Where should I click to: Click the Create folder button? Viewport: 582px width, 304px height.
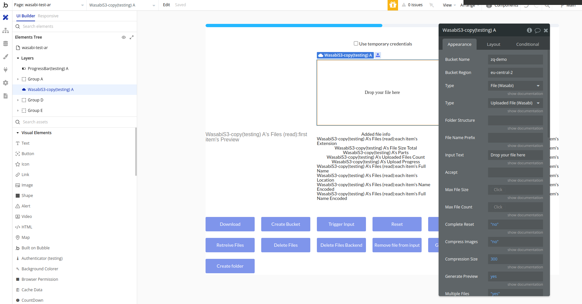coord(230,266)
